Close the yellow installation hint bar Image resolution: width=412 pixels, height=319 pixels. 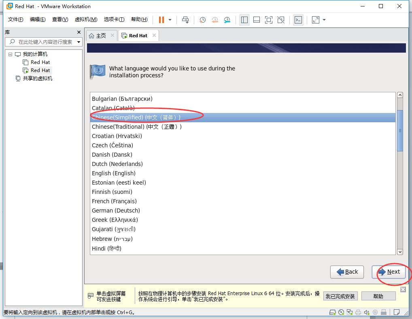(x=403, y=289)
